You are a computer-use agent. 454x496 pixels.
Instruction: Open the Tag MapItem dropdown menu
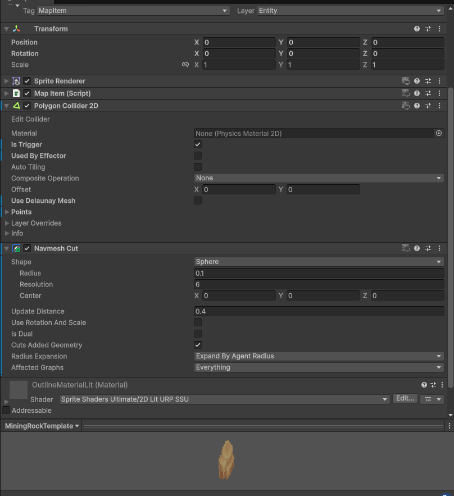[x=134, y=11]
